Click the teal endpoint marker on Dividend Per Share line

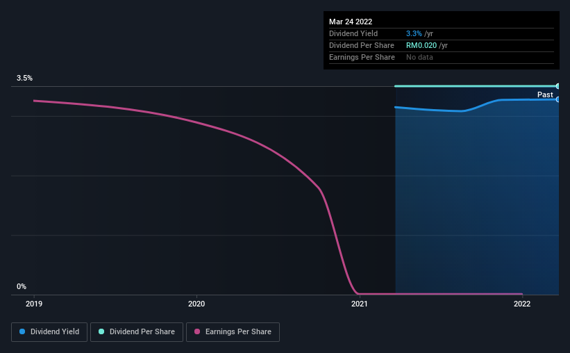tap(558, 86)
